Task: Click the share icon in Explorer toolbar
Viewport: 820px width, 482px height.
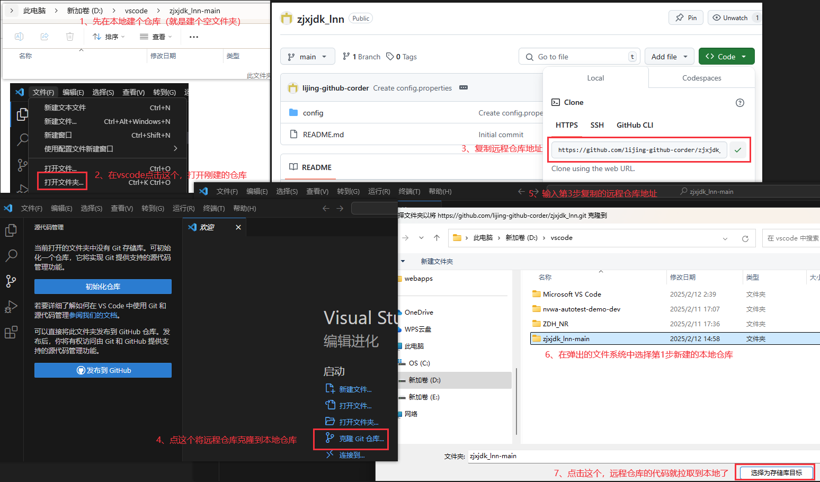Action: tap(44, 37)
